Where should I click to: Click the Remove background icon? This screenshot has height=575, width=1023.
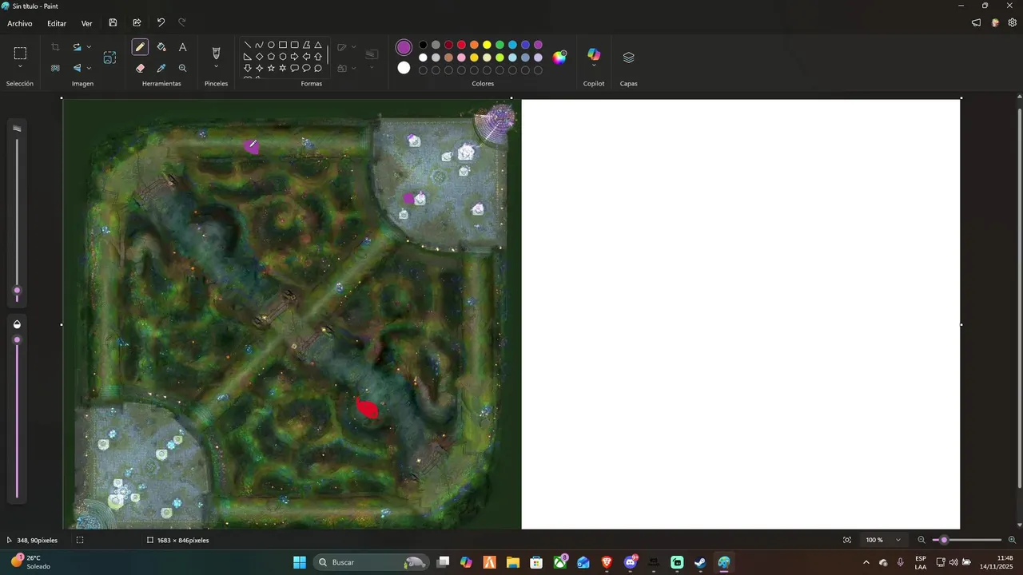tap(55, 68)
